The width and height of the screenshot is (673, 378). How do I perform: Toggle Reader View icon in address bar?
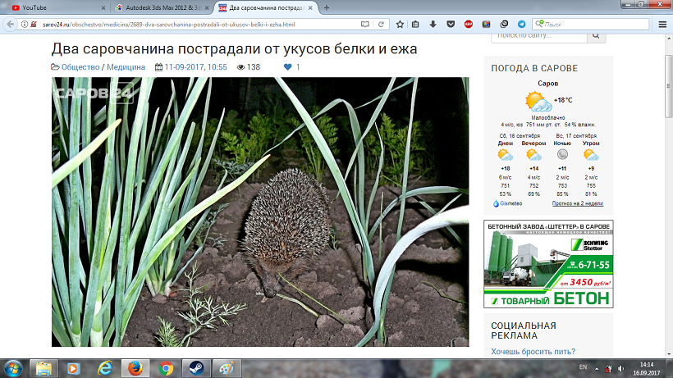coord(365,25)
